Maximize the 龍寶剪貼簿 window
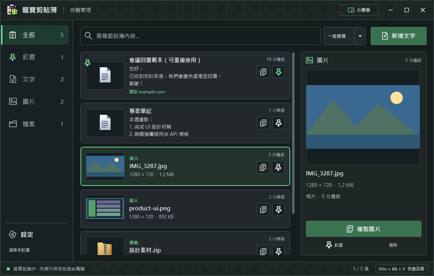434x276 pixels. (x=407, y=10)
